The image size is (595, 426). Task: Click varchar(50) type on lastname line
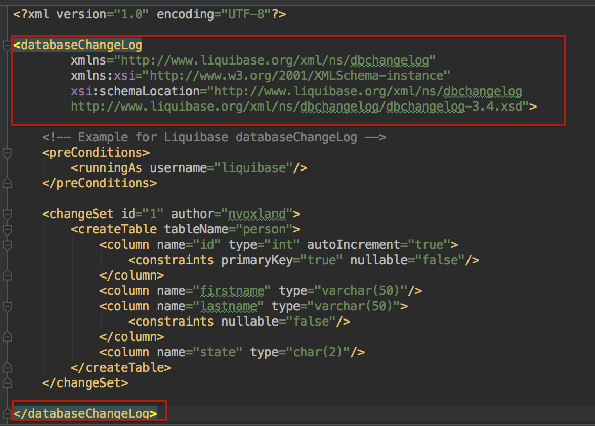point(353,306)
